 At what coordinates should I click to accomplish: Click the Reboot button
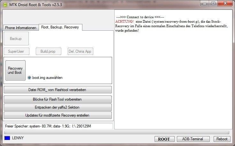click(222, 139)
